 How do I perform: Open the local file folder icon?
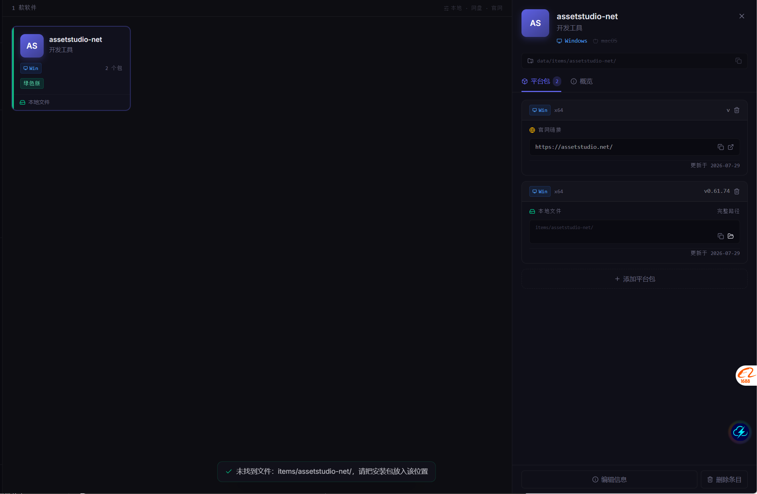731,236
